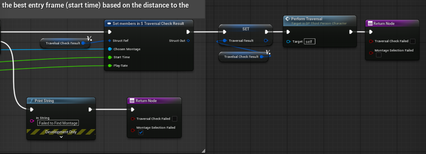The image size is (426, 154).
Task: Click Traversal Check Failed pin after Perform Traversal
Action: (371, 41)
